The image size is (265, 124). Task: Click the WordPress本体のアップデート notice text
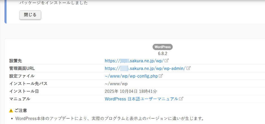point(109,118)
